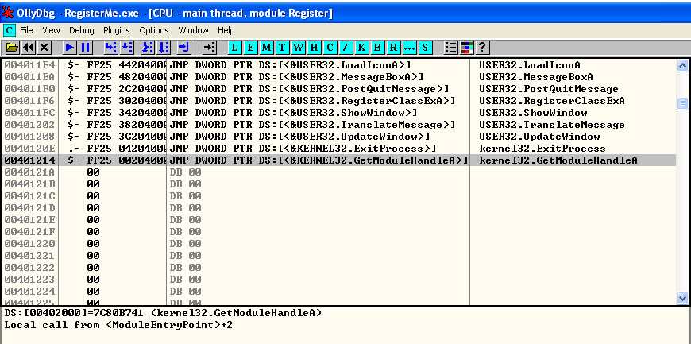
Task: Open Run trace with the dots button
Action: (409, 47)
